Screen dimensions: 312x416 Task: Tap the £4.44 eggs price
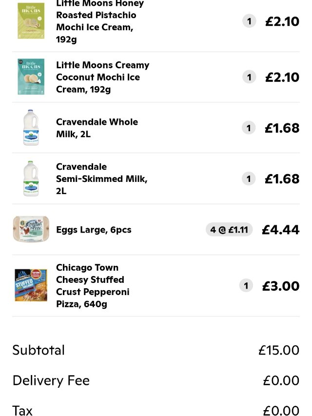280,230
